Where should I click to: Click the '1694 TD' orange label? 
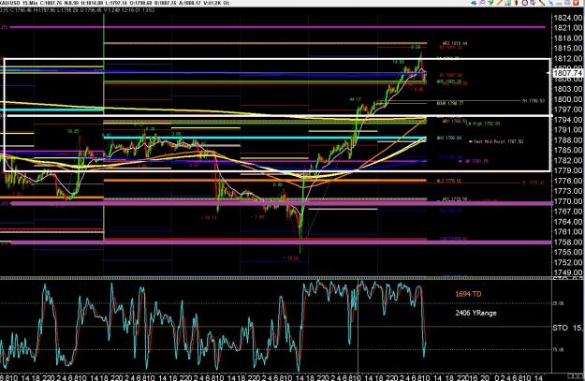[468, 294]
